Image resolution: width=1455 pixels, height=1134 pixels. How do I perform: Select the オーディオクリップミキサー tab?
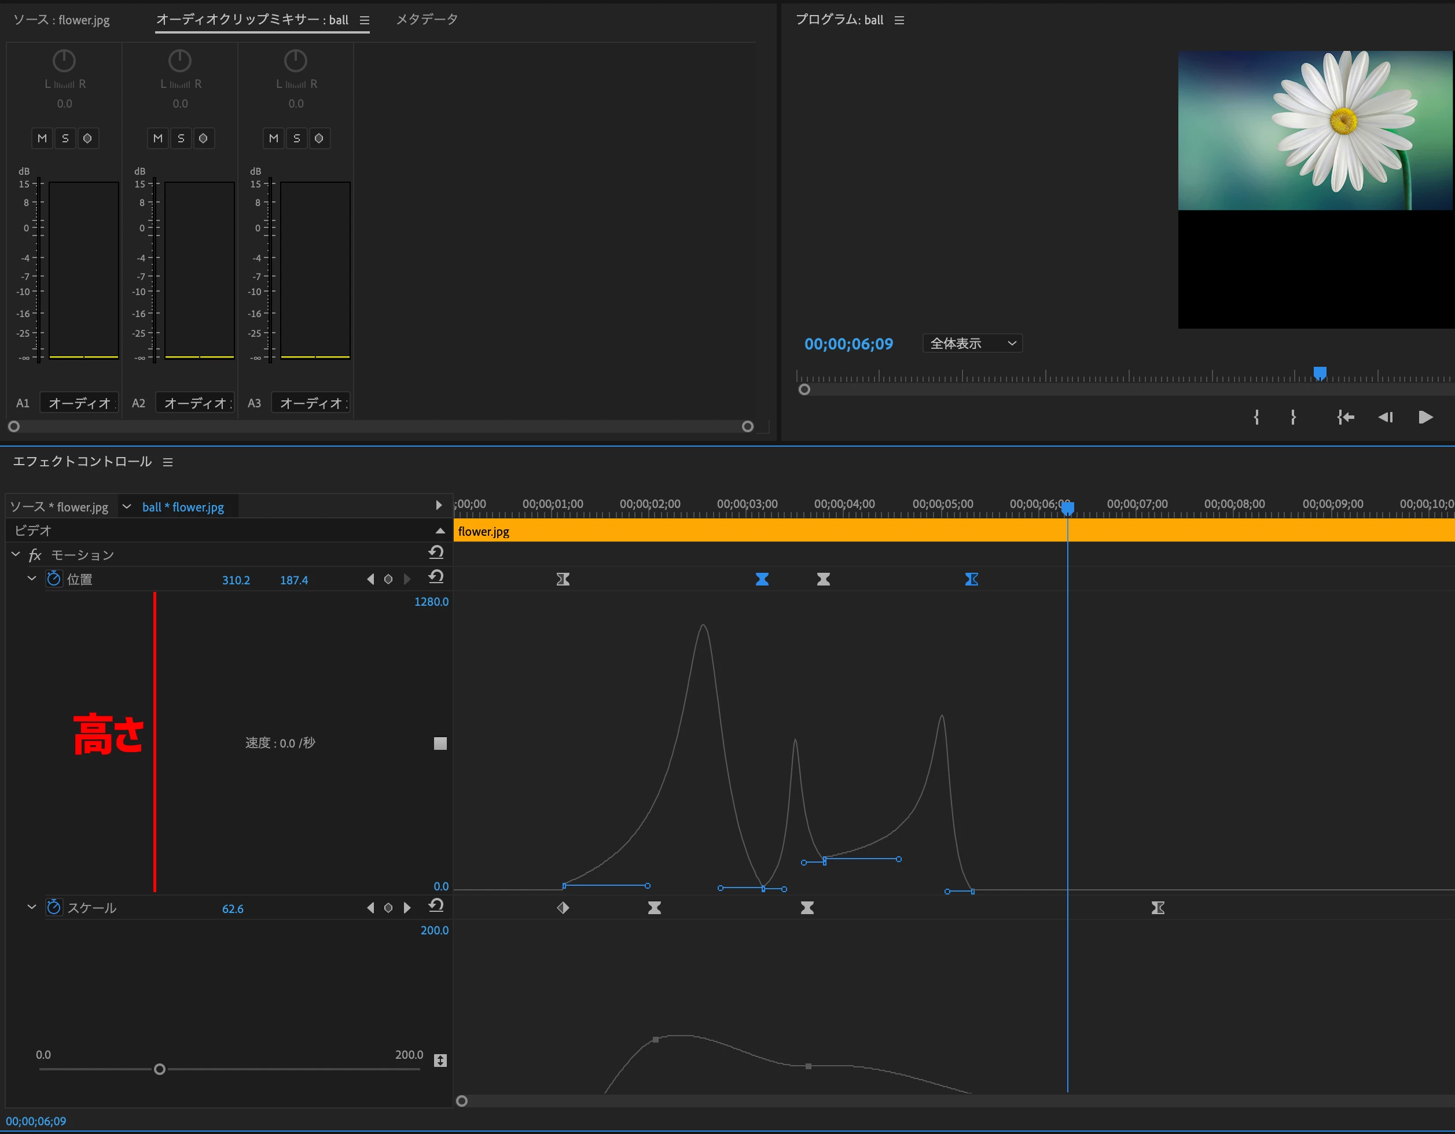click(252, 20)
